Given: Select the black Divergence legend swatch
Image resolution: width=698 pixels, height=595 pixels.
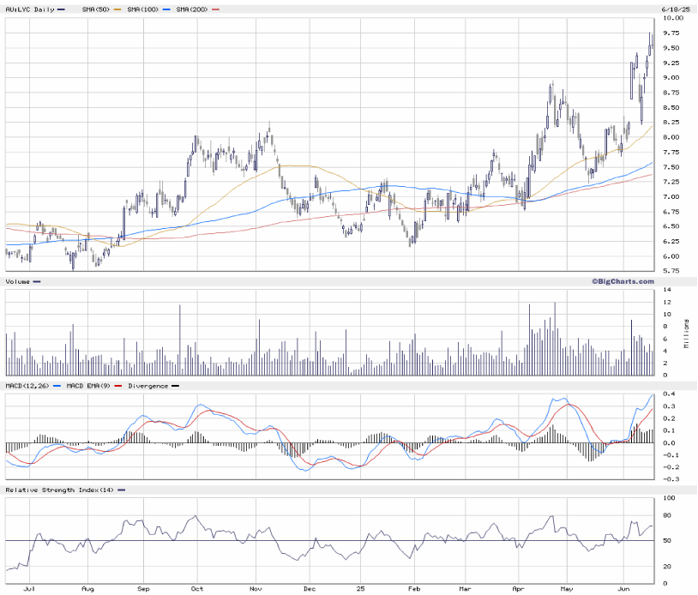Looking at the screenshot, I should click(176, 386).
